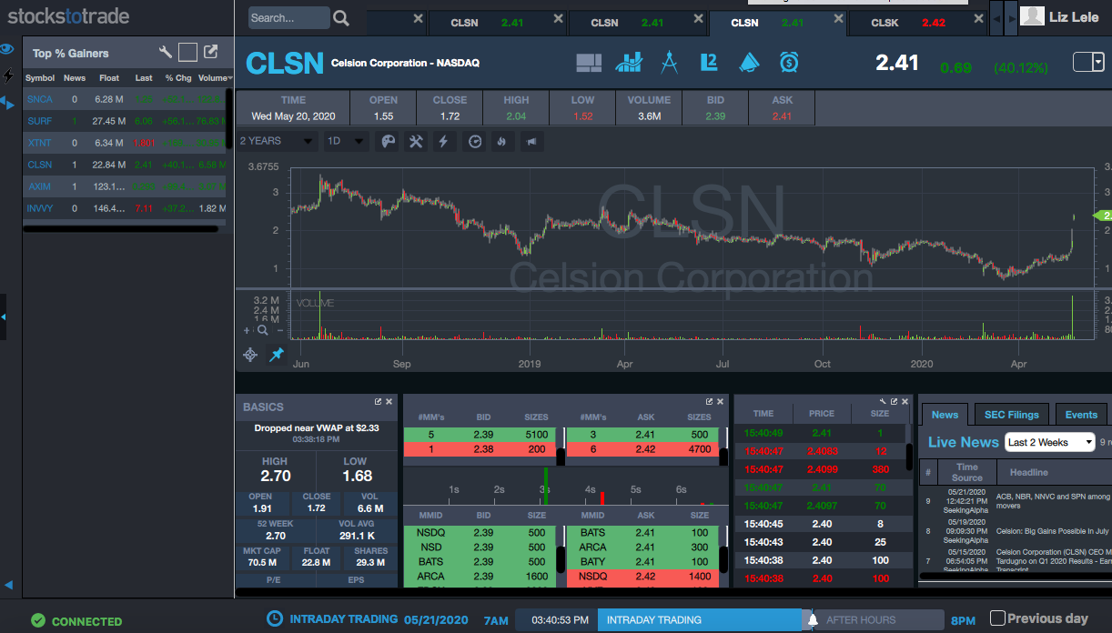The height and width of the screenshot is (633, 1112).
Task: Click the bell icon in trading timeline
Action: click(x=813, y=619)
